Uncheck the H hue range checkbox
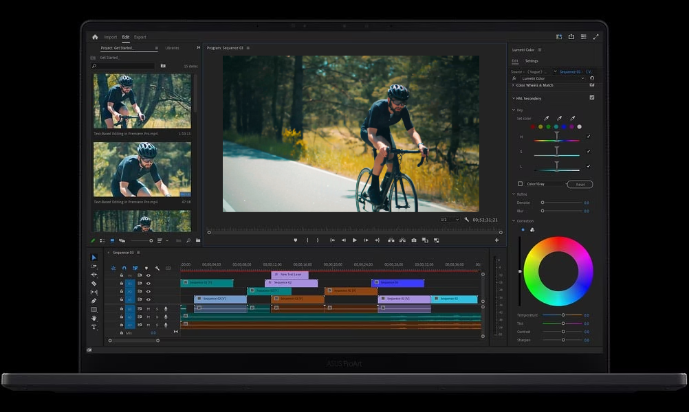The height and width of the screenshot is (412, 689). click(588, 137)
